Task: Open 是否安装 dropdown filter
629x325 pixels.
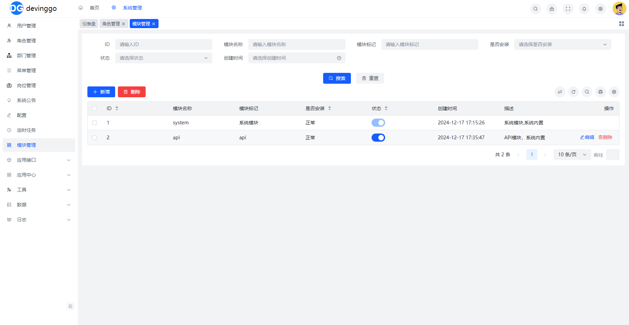Action: (563, 44)
